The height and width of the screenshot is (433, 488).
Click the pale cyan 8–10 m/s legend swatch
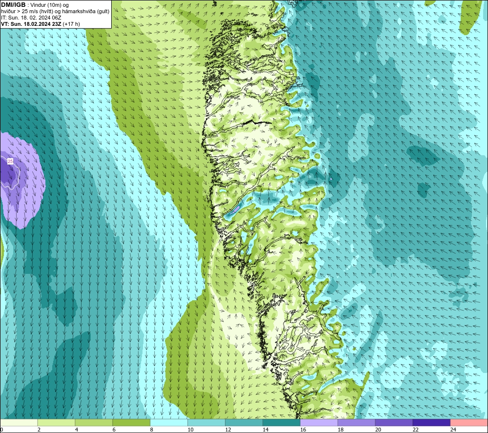click(169, 422)
